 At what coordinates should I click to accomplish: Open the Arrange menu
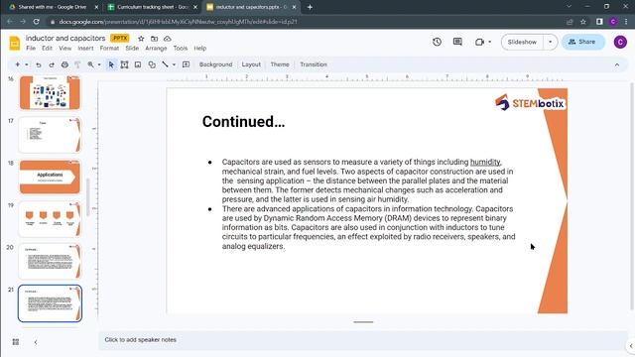(156, 49)
